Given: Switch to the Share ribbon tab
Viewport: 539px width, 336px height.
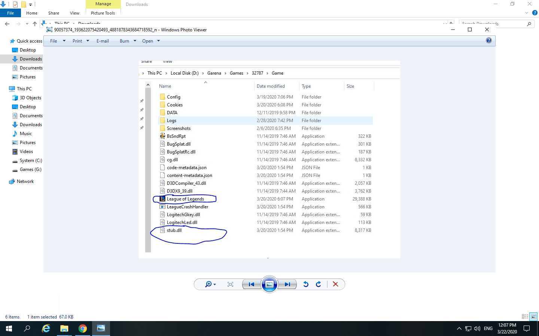Looking at the screenshot, I should coord(54,13).
